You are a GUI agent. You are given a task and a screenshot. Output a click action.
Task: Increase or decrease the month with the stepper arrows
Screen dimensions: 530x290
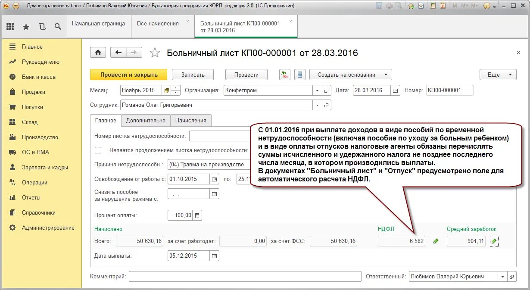tap(175, 90)
